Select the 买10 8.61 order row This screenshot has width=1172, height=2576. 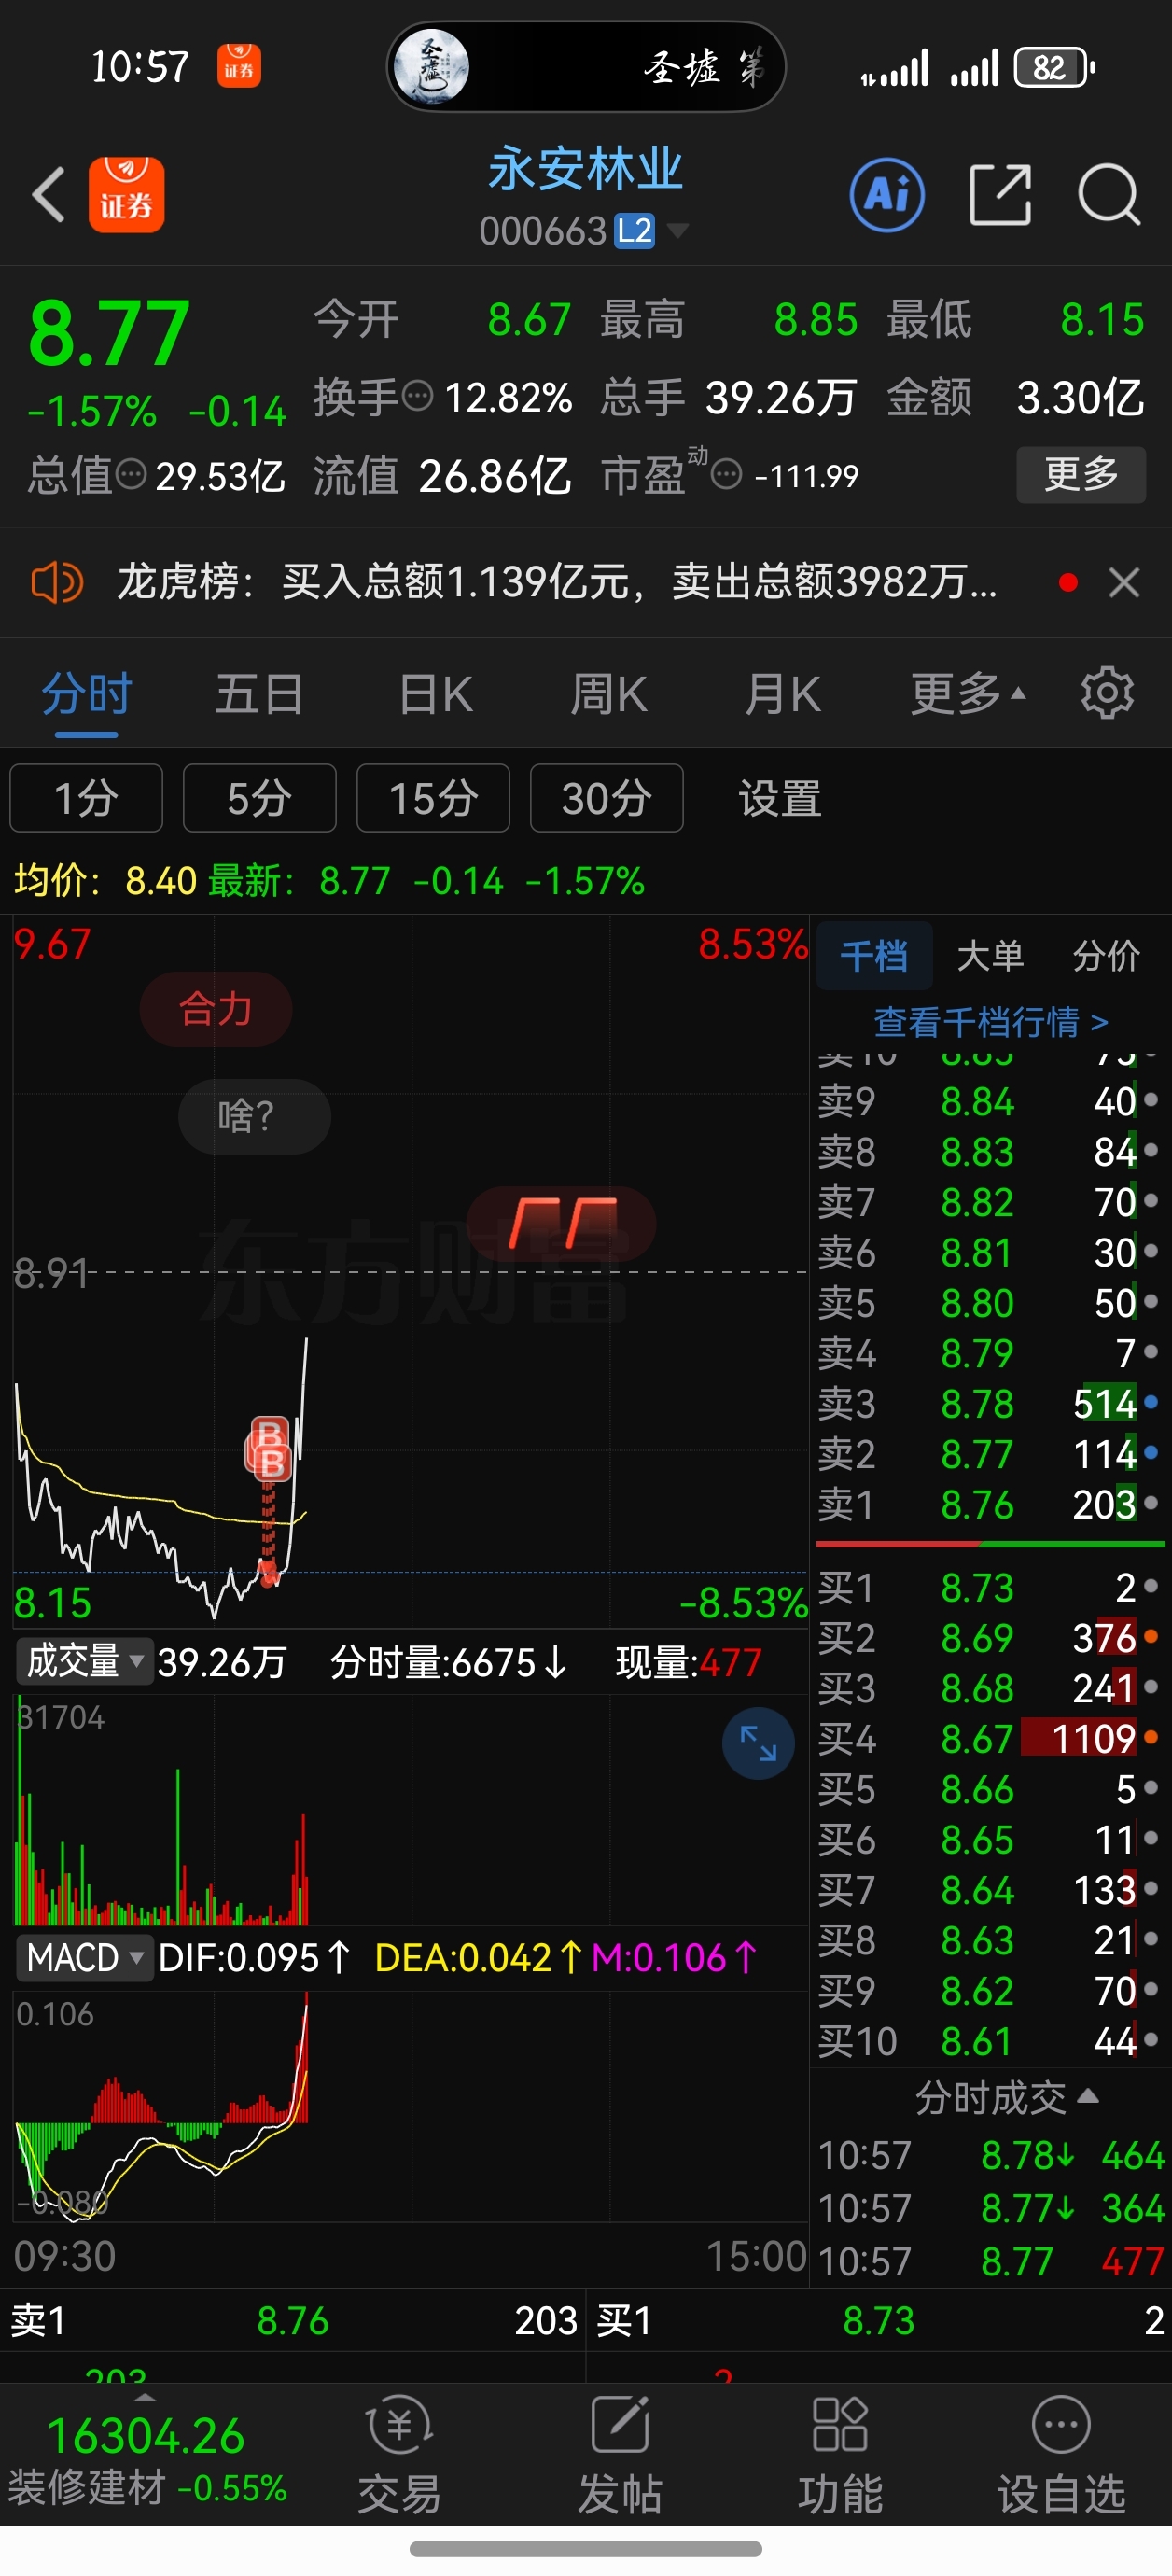989,2040
